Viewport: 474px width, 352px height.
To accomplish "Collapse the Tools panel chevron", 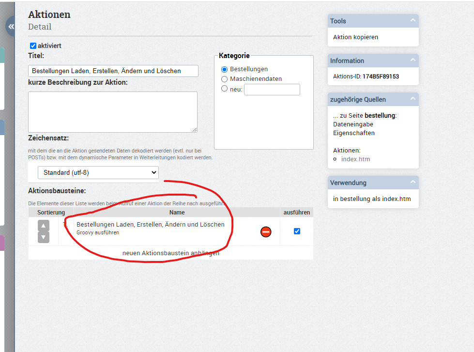I will click(413, 20).
